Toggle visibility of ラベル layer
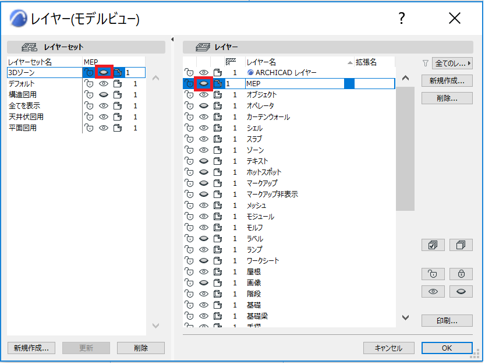 pos(204,239)
